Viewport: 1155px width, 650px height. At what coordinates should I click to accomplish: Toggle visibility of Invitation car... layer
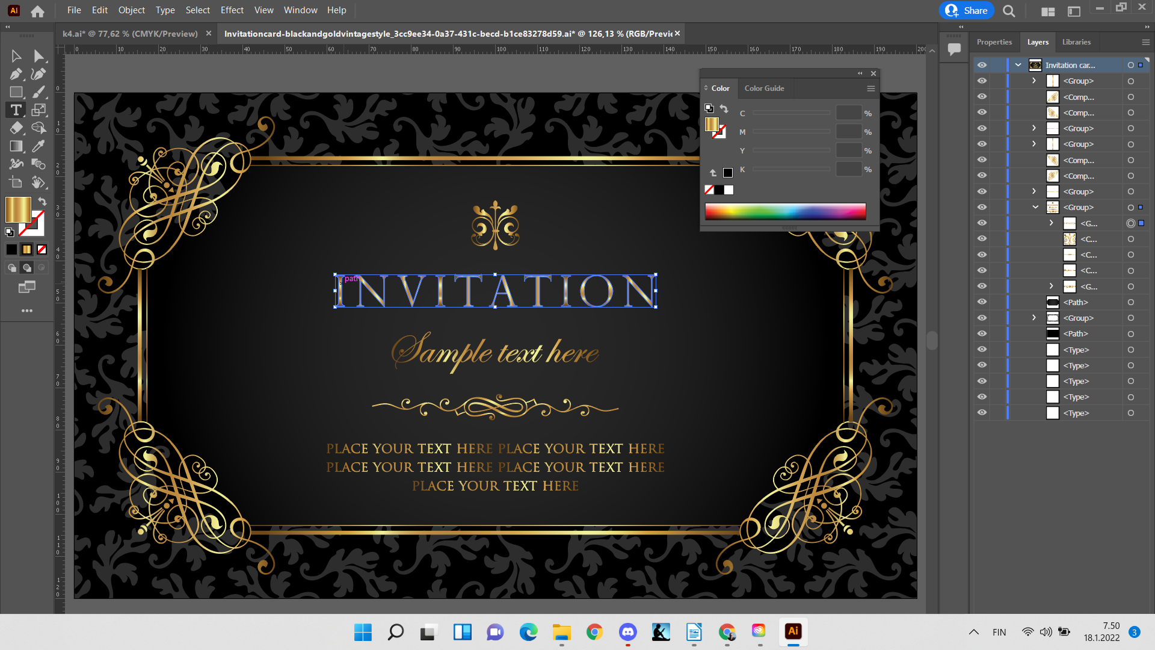coord(982,65)
